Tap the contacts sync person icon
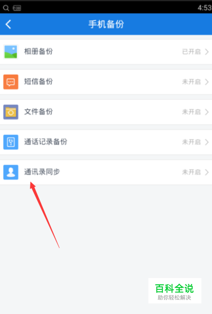Viewport: 212px width, 314px height. click(11, 172)
